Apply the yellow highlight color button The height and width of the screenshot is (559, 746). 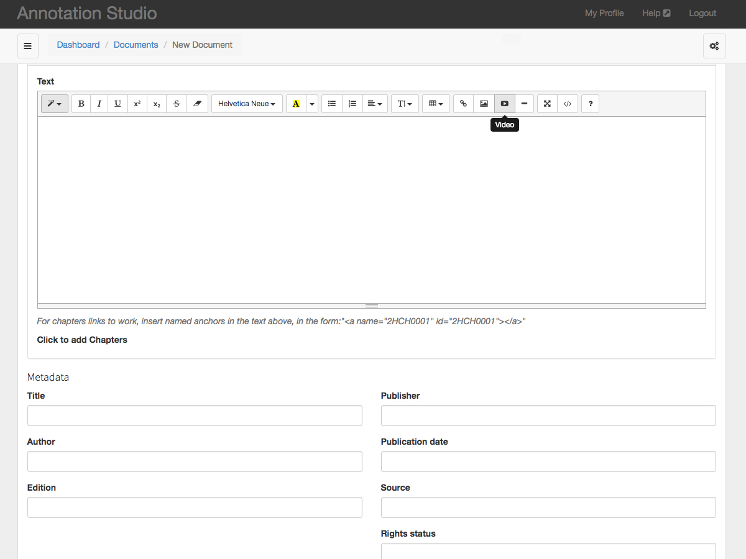296,104
